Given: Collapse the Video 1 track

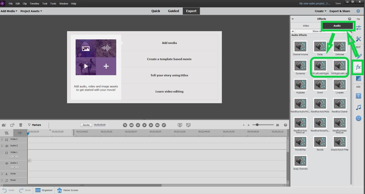Looking at the screenshot, I should [2, 152].
